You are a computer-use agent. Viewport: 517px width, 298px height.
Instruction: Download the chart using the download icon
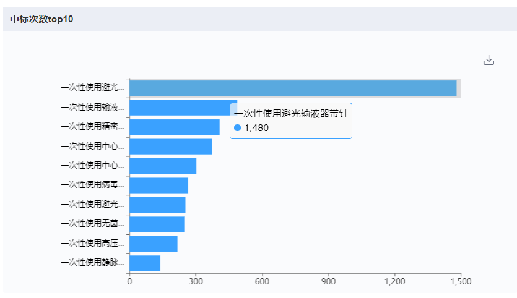click(x=489, y=60)
